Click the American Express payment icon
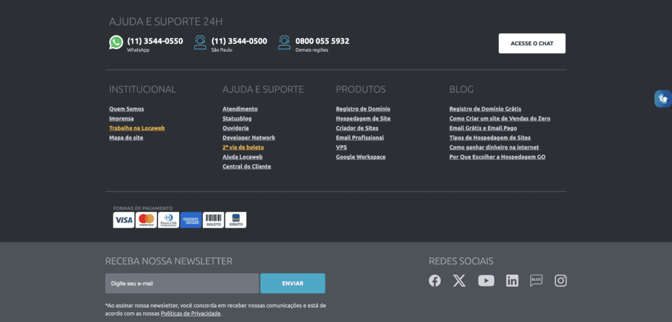This screenshot has height=322, width=672. pyautogui.click(x=191, y=220)
